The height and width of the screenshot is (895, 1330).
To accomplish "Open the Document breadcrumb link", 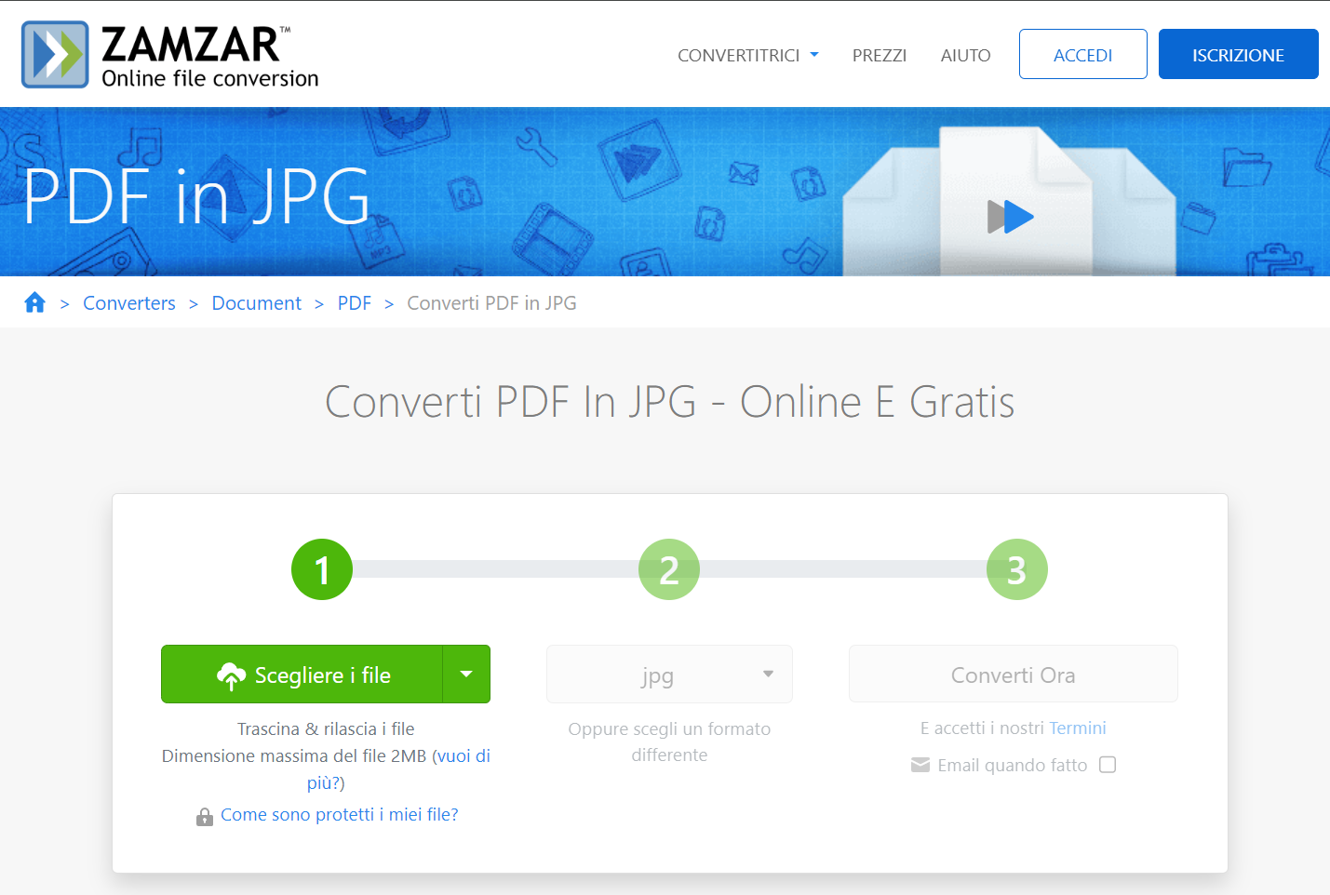I will coord(257,303).
